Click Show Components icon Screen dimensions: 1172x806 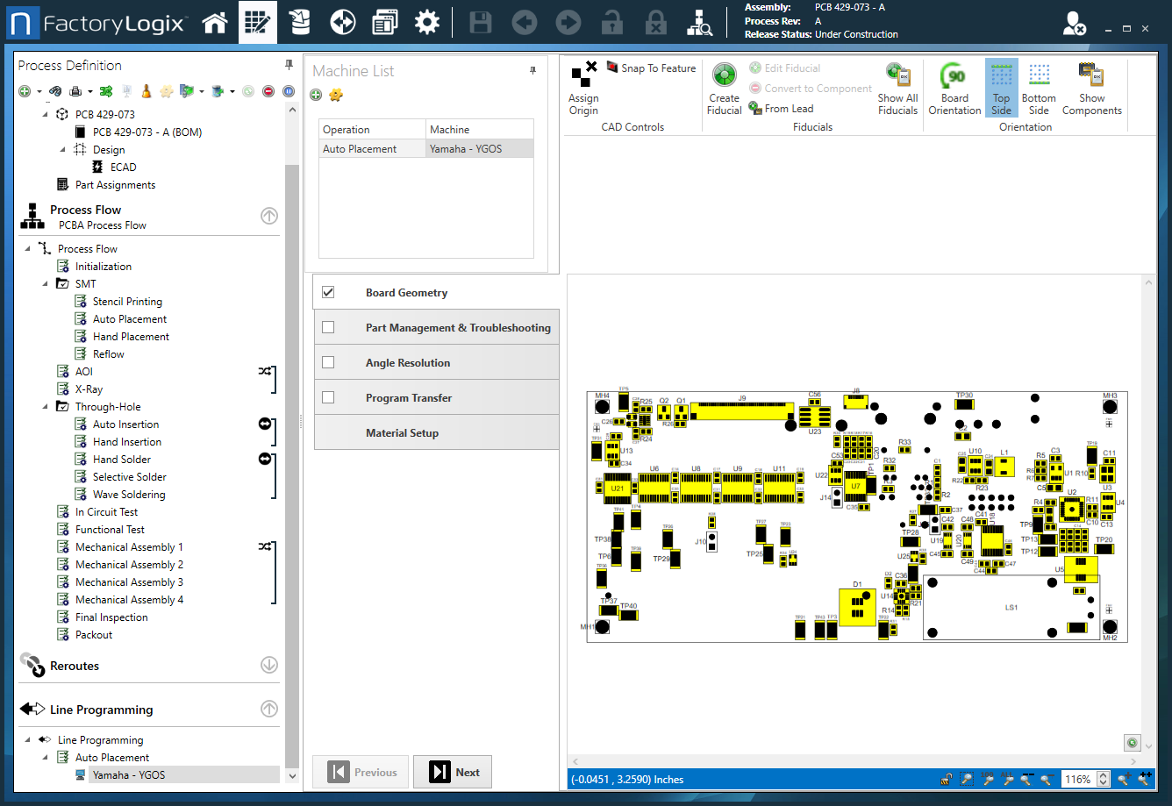(x=1091, y=88)
